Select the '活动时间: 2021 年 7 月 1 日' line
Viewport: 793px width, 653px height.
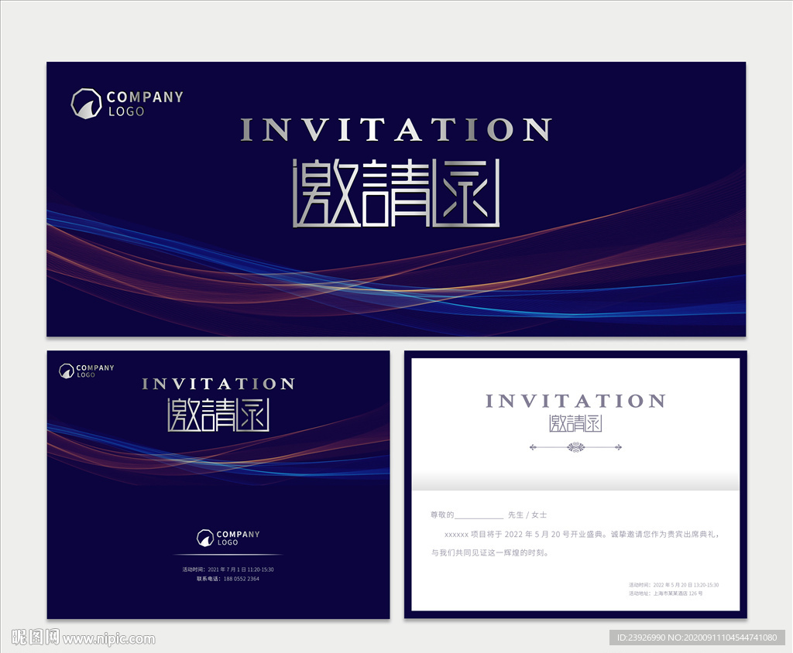coord(228,569)
